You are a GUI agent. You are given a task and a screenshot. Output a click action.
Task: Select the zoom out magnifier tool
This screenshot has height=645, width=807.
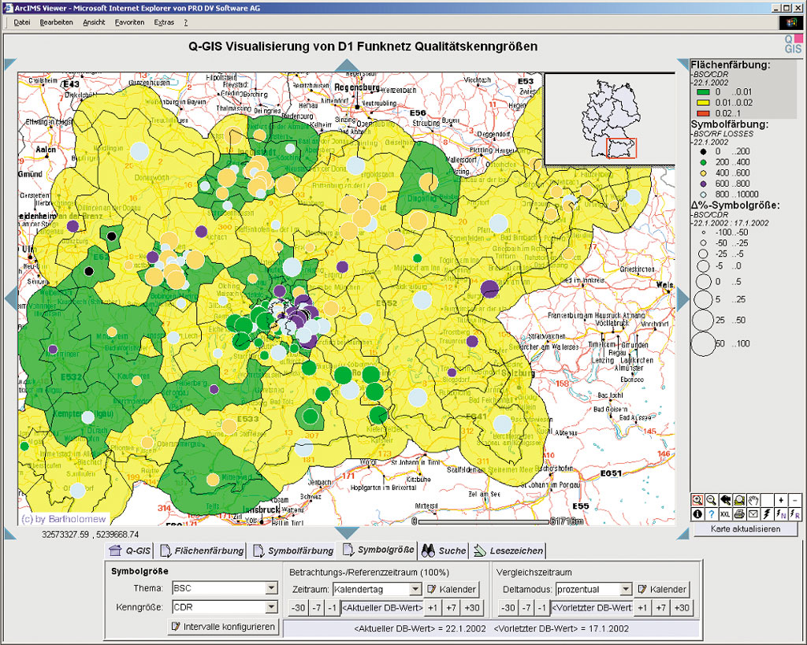point(712,500)
